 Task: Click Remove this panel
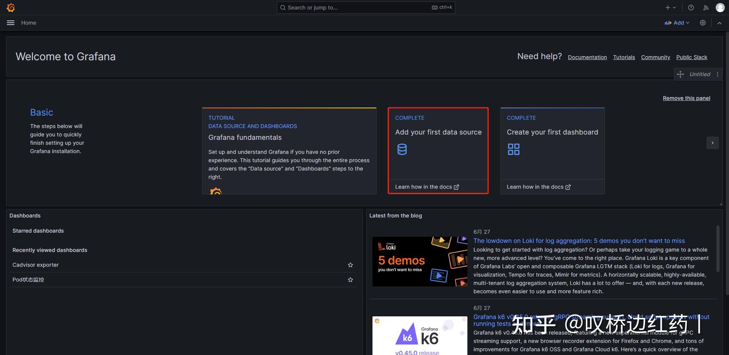686,98
